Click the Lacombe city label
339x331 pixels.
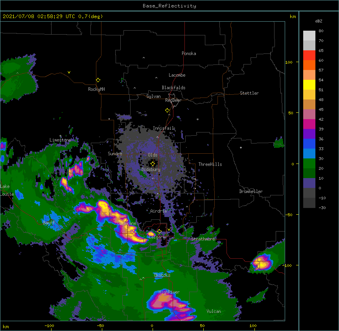[x=177, y=75]
